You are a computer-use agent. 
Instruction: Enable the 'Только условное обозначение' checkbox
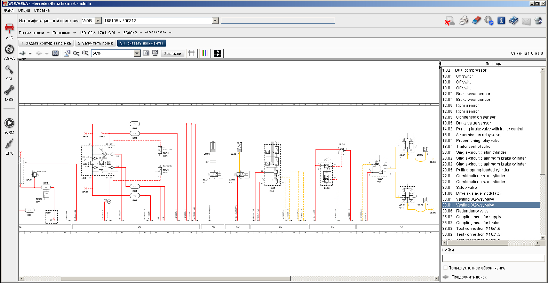point(445,268)
